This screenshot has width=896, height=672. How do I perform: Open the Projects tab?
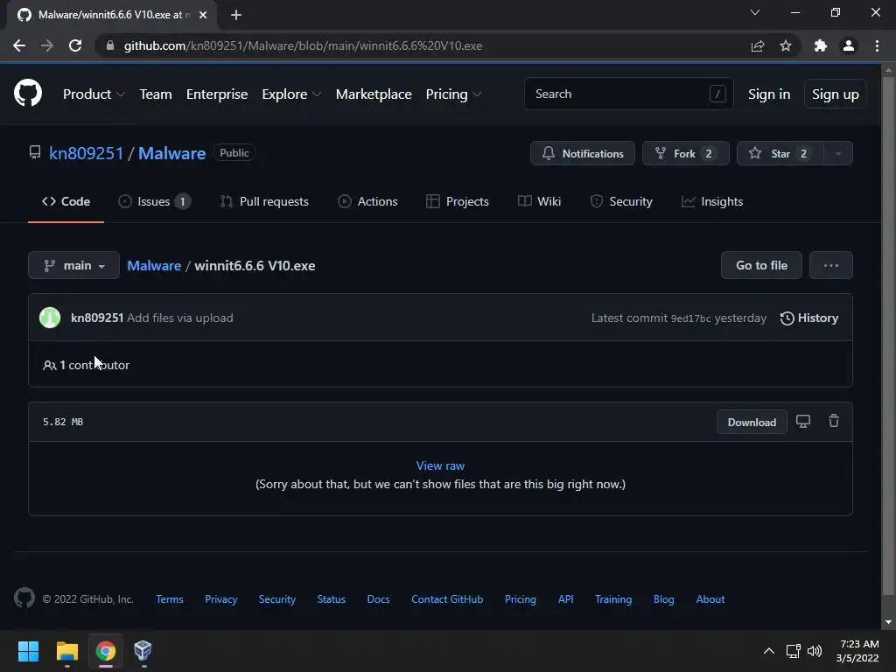457,201
